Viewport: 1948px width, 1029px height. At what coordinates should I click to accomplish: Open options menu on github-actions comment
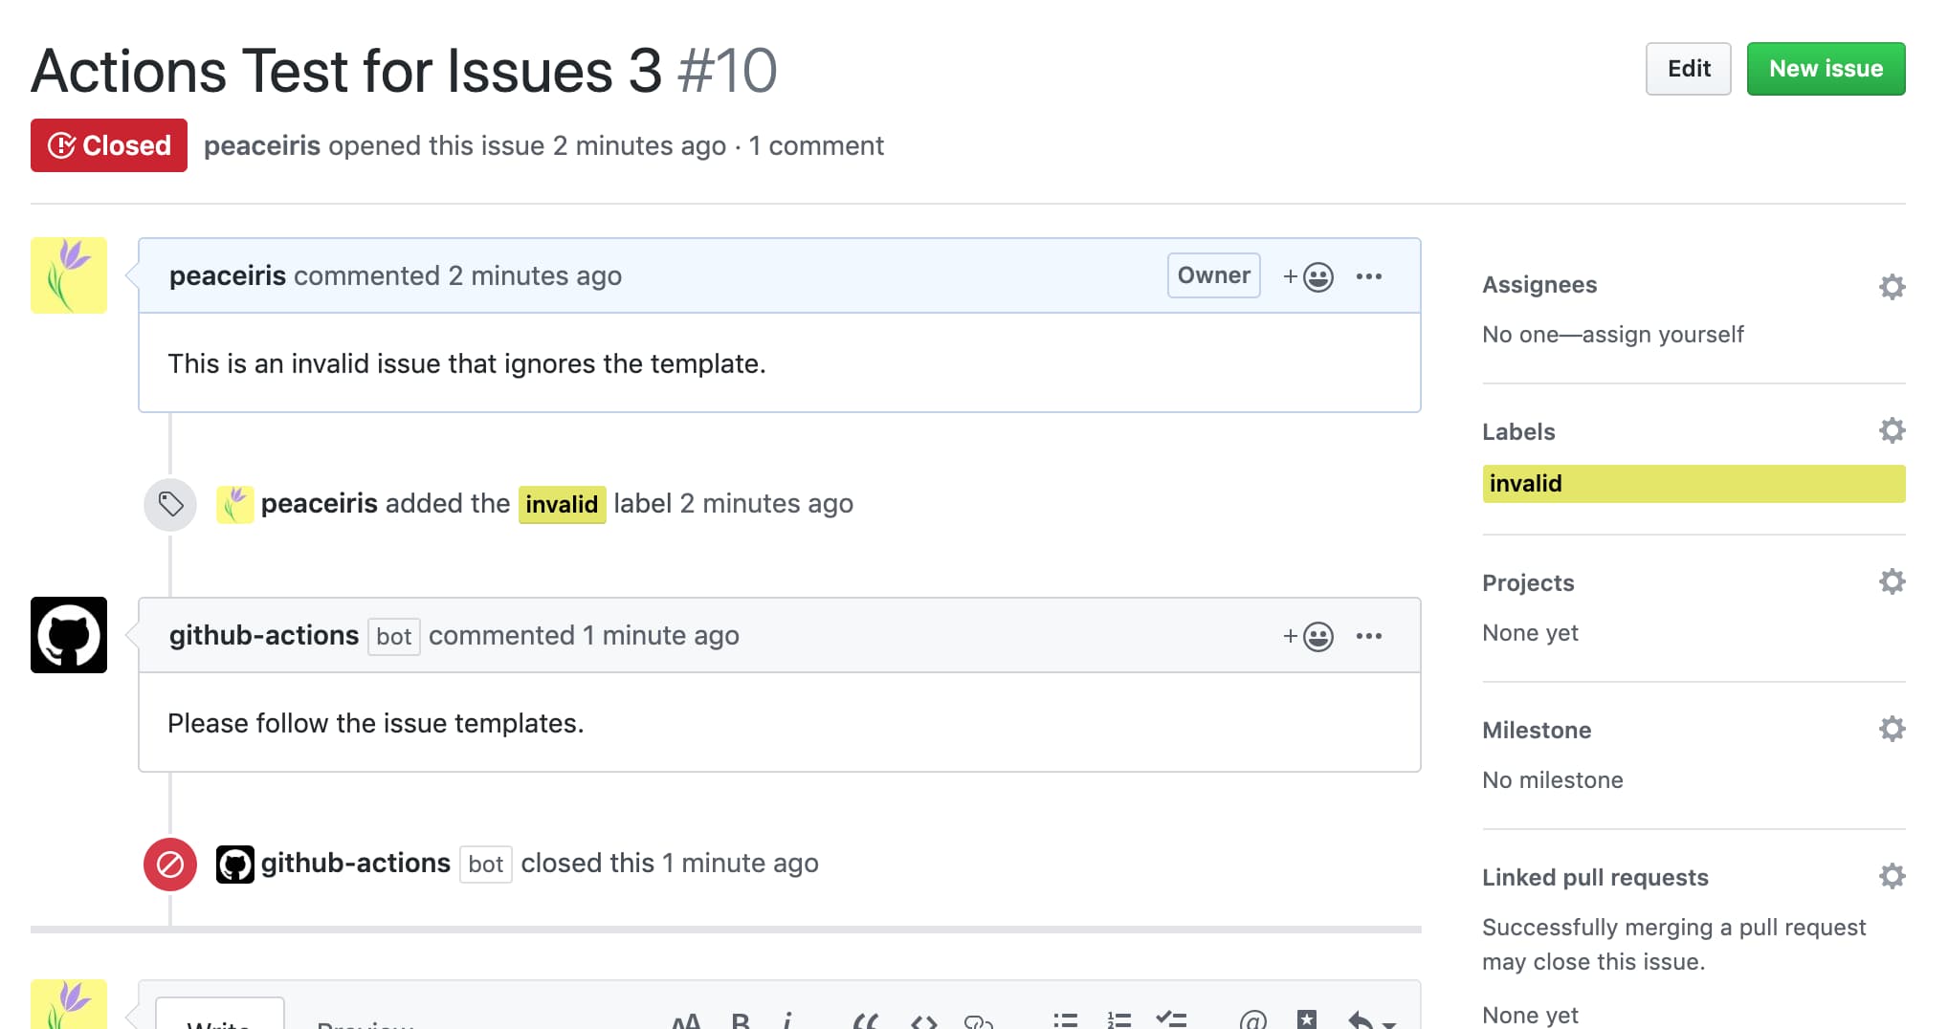coord(1370,635)
